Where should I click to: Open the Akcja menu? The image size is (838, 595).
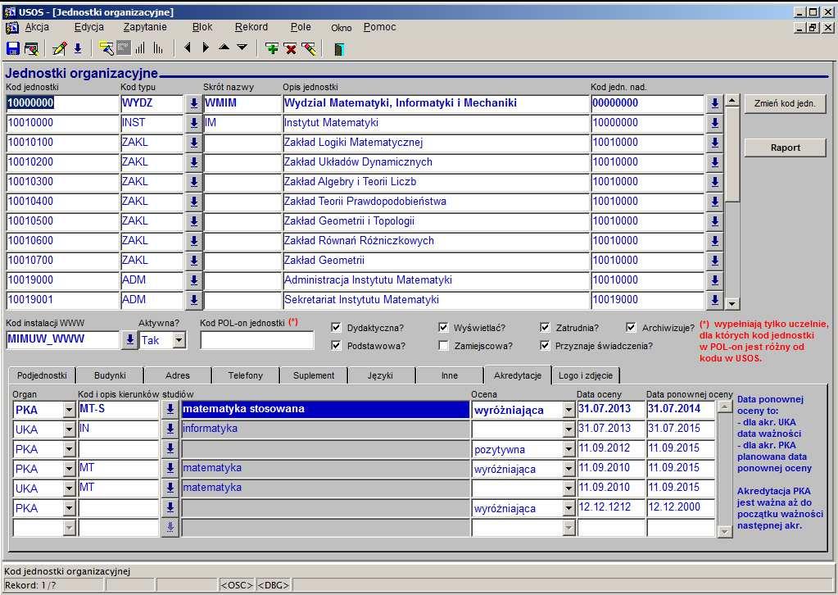[37, 27]
